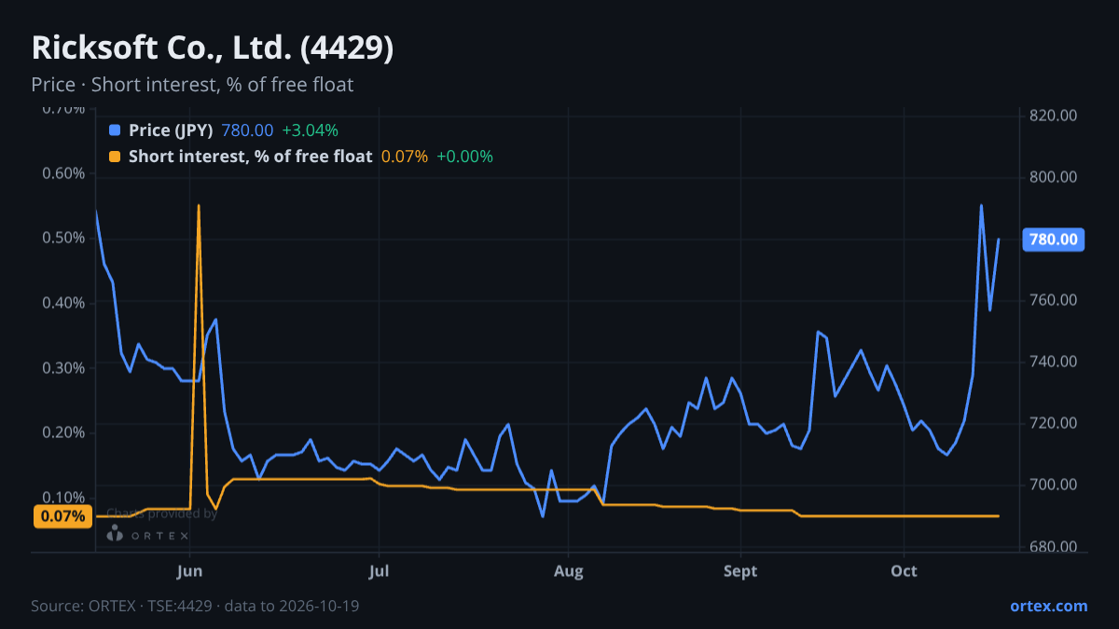1119x629 pixels.
Task: Click the 720.00 right axis label
Action: pyautogui.click(x=1054, y=423)
